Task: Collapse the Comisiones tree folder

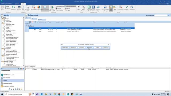Action: (x=1, y=56)
